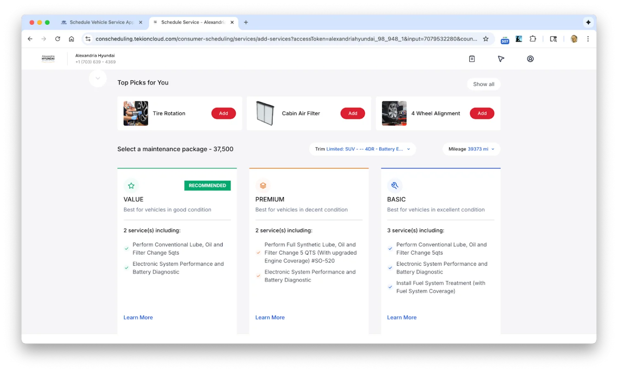The width and height of the screenshot is (618, 372).
Task: Go to the browser home page
Action: pos(71,39)
